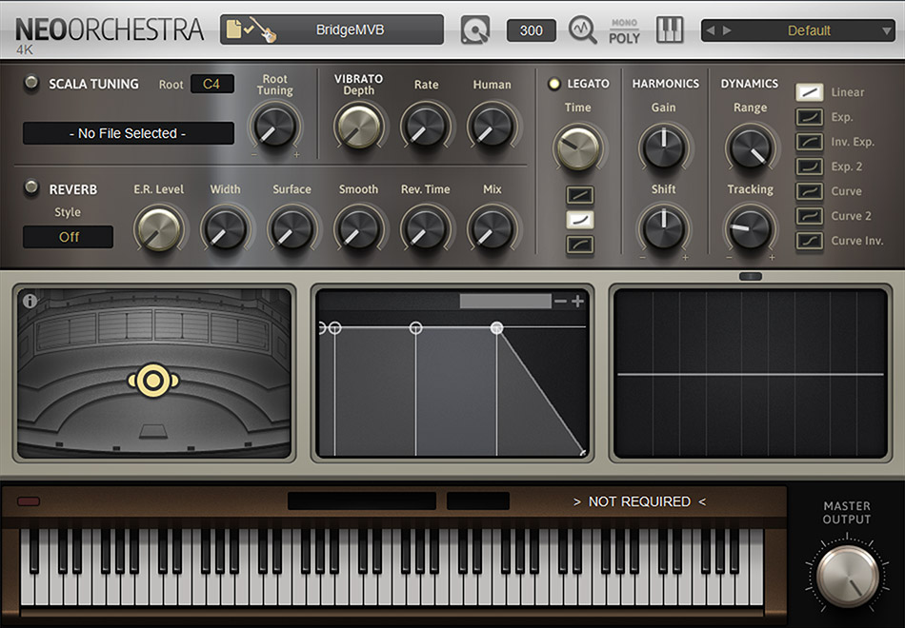Click the 300 value field in the toolbar
This screenshot has height=628, width=905.
[531, 29]
